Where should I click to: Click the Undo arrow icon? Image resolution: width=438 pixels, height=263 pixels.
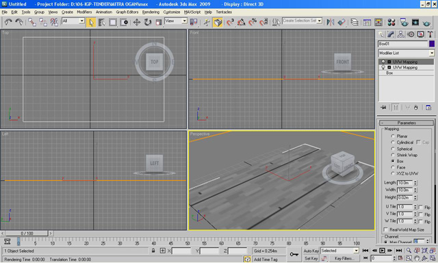coord(8,22)
